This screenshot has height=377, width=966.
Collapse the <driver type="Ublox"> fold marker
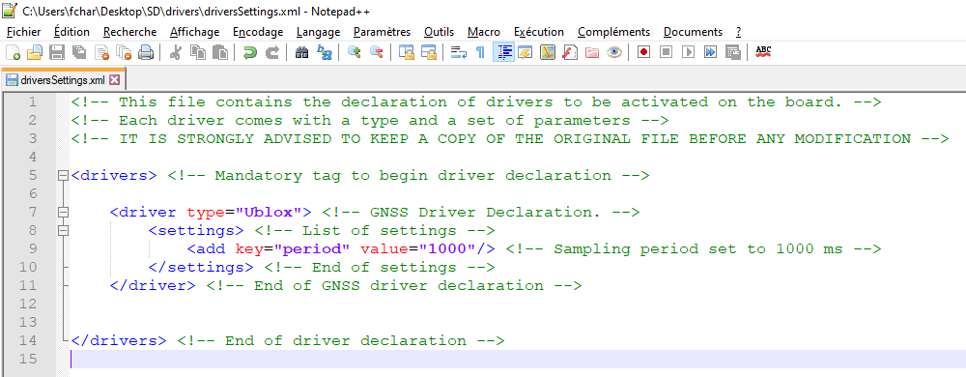[x=62, y=213]
